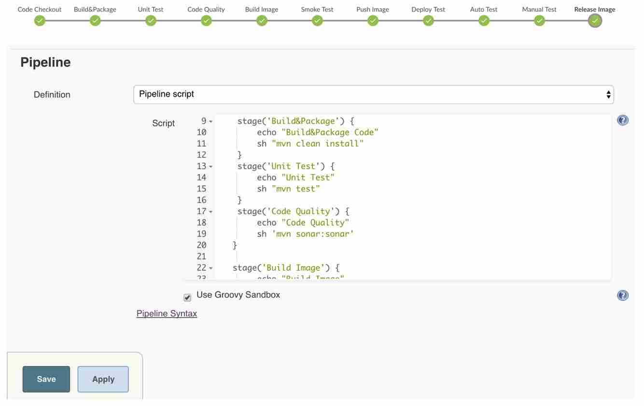Open the Pipeline script definition dropdown
This screenshot has height=406, width=644.
click(x=373, y=95)
